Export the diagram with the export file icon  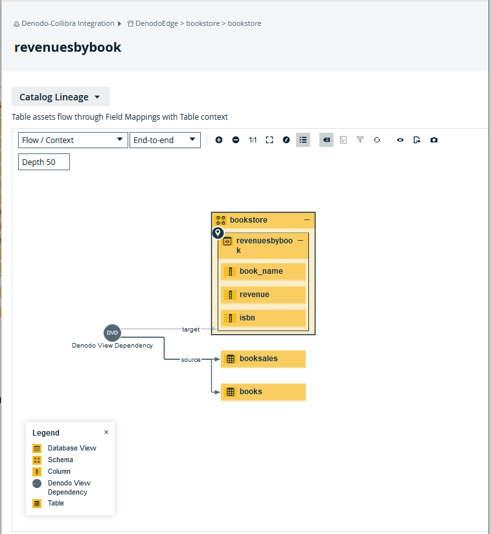click(x=417, y=140)
